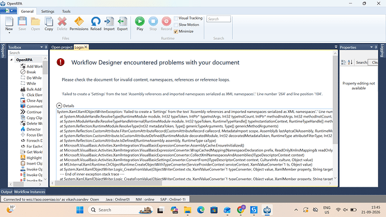Toggle the Visual Tracking checkbox

point(176,18)
